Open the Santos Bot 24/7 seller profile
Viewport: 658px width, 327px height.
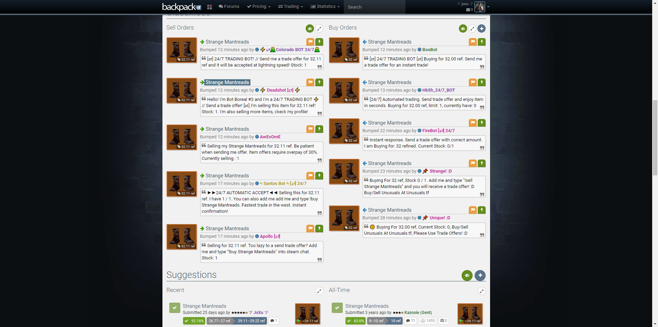(x=283, y=184)
